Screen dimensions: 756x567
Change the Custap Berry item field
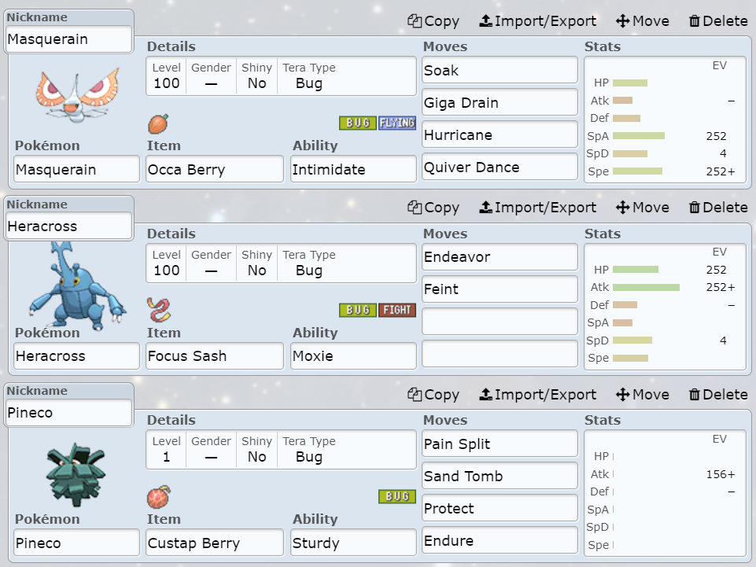pos(215,543)
